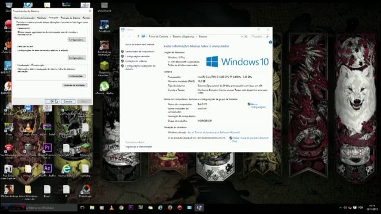Open the Internet Explorer desktop shortcut
381x214 pixels.
[x=66, y=170]
